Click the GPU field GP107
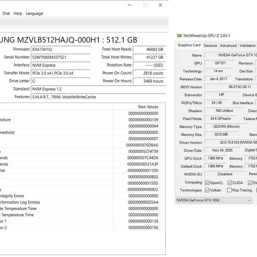 tap(220, 63)
